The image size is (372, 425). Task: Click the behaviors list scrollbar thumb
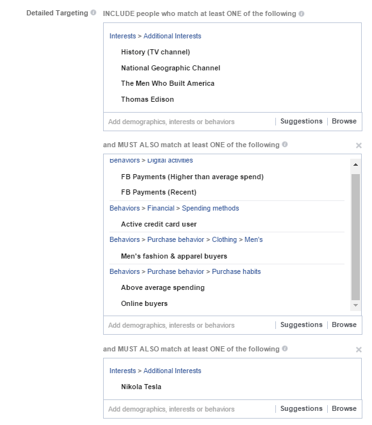pyautogui.click(x=355, y=237)
